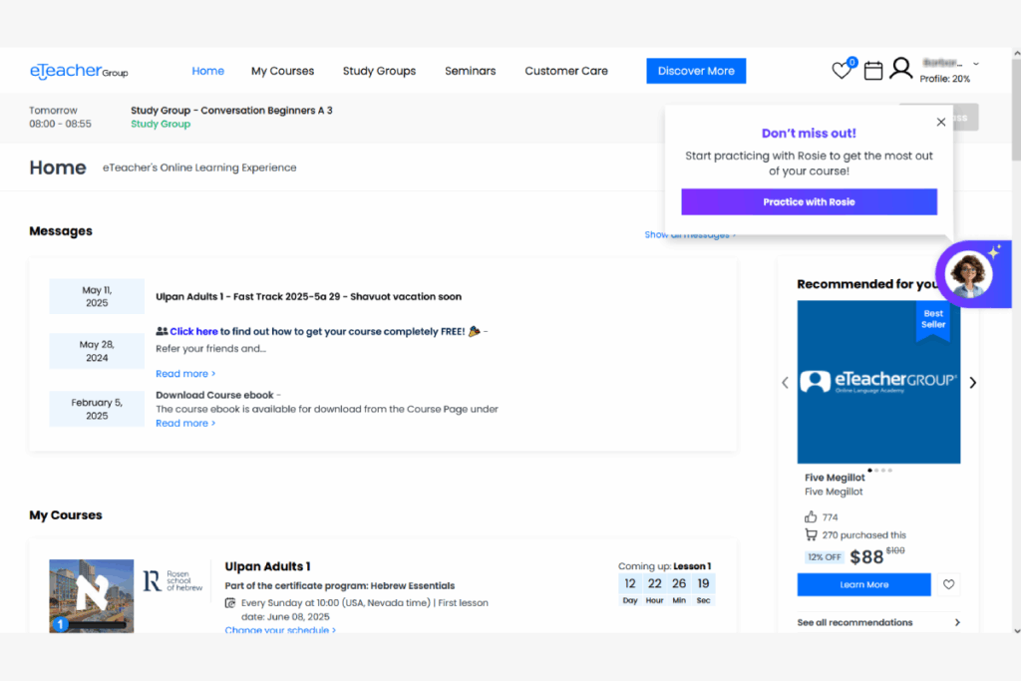This screenshot has width=1021, height=681.
Task: Open the Rosie assistant avatar
Action: [x=969, y=273]
